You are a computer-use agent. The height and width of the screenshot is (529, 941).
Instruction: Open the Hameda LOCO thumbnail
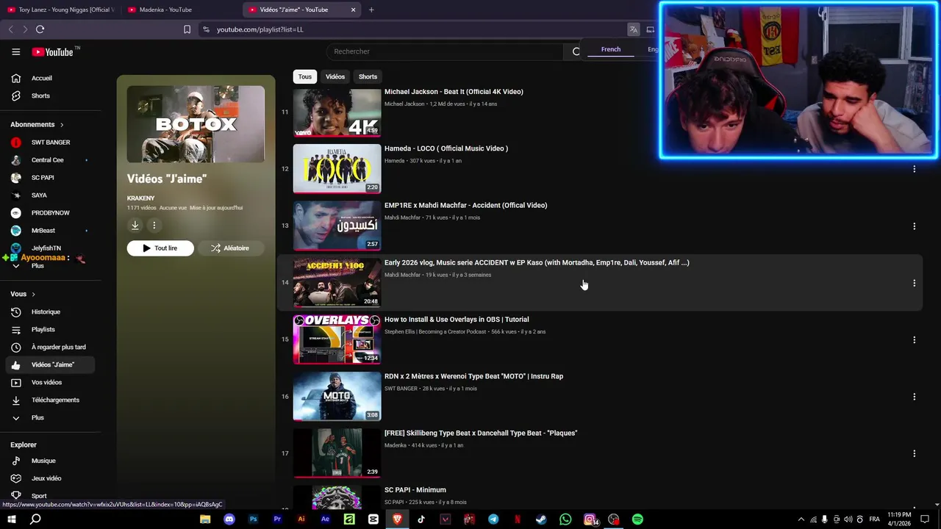[x=337, y=169]
